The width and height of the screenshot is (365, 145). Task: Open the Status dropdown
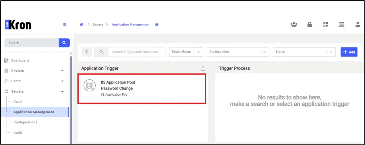coord(304,52)
